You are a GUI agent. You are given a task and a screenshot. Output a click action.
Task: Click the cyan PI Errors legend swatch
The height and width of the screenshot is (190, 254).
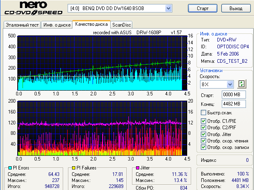click(10, 168)
